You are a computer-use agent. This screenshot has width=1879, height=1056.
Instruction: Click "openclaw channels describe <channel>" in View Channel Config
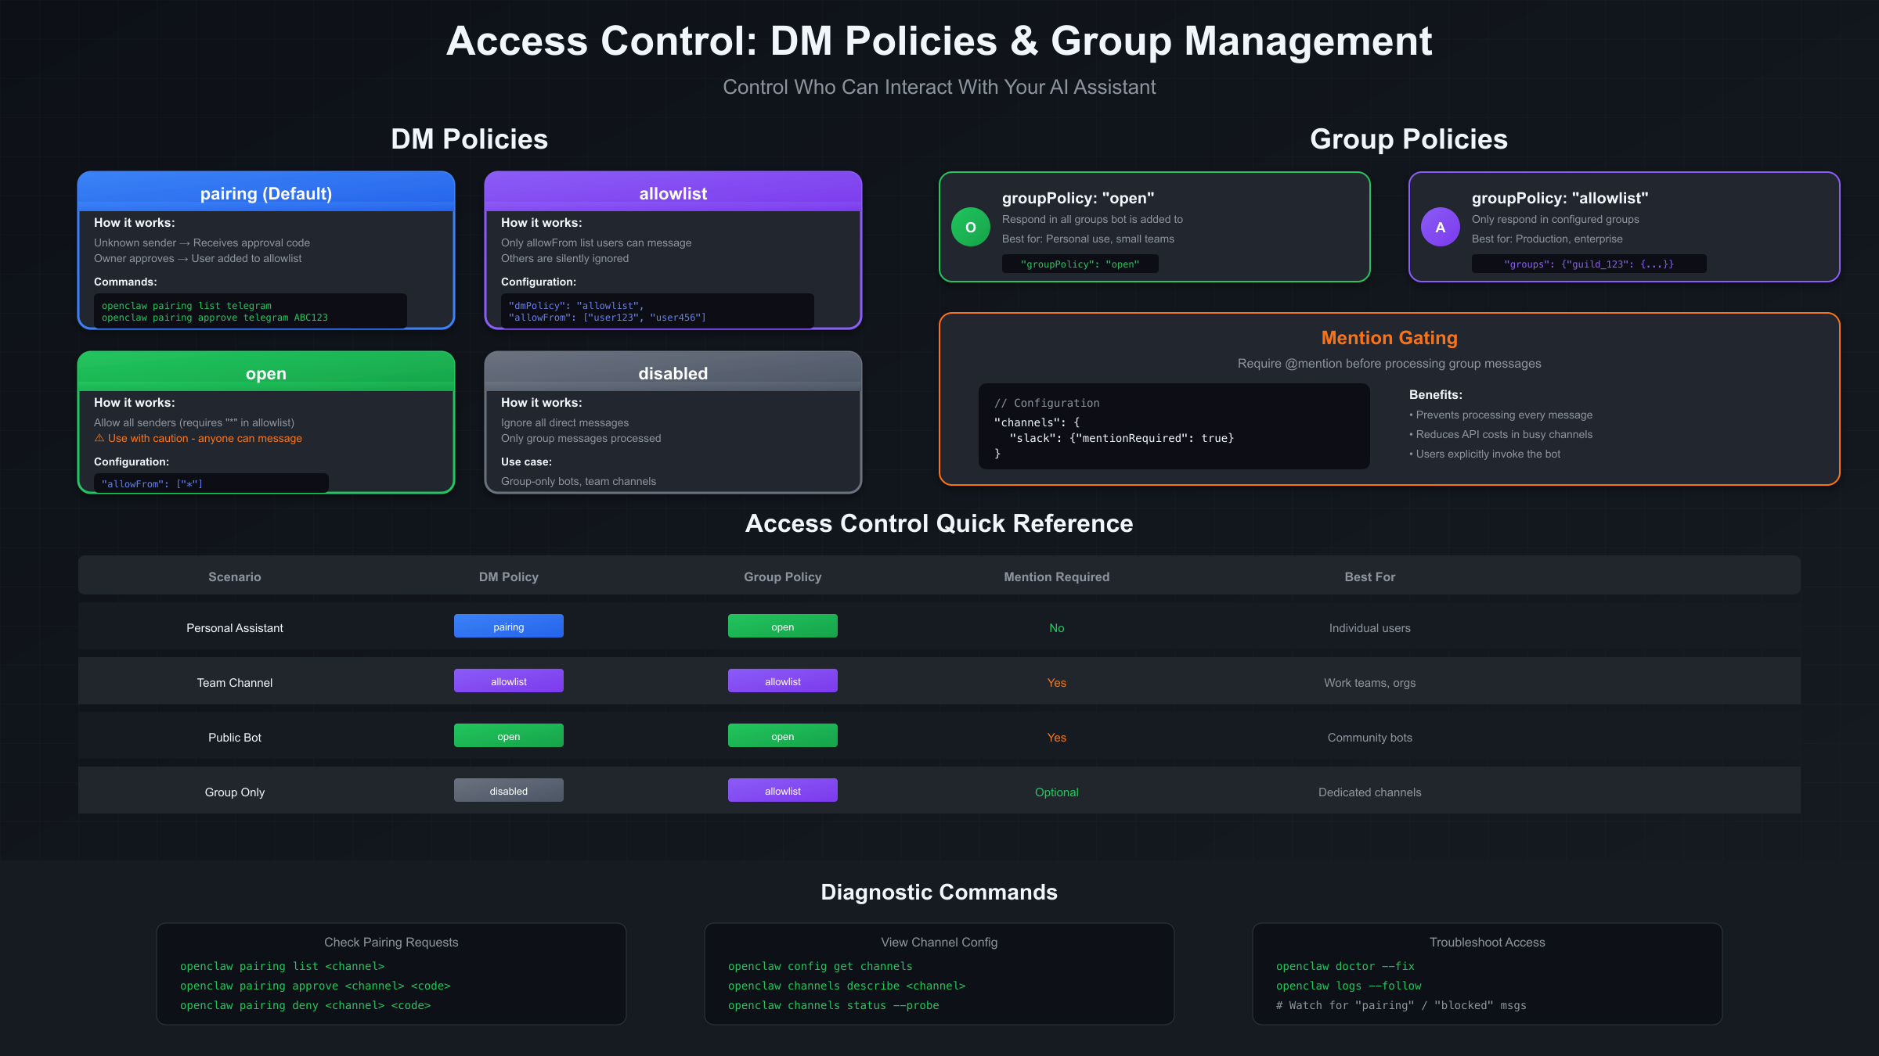click(847, 986)
